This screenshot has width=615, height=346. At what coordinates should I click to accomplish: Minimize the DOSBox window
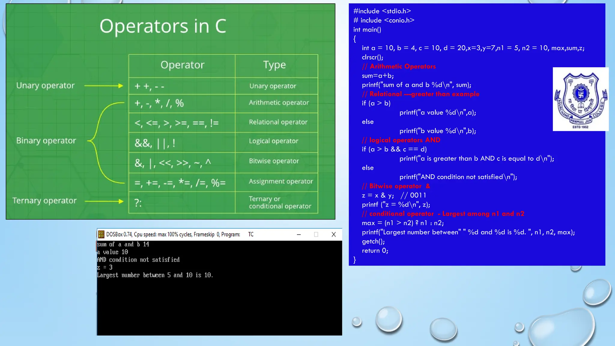tap(299, 235)
